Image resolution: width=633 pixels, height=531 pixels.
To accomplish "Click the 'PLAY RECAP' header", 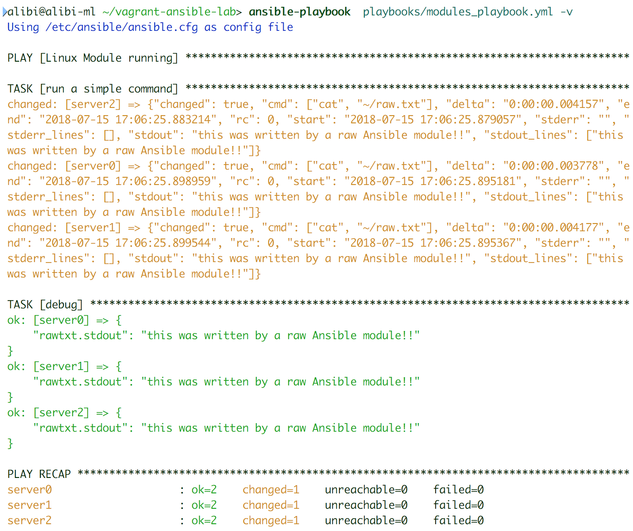I will [x=39, y=474].
